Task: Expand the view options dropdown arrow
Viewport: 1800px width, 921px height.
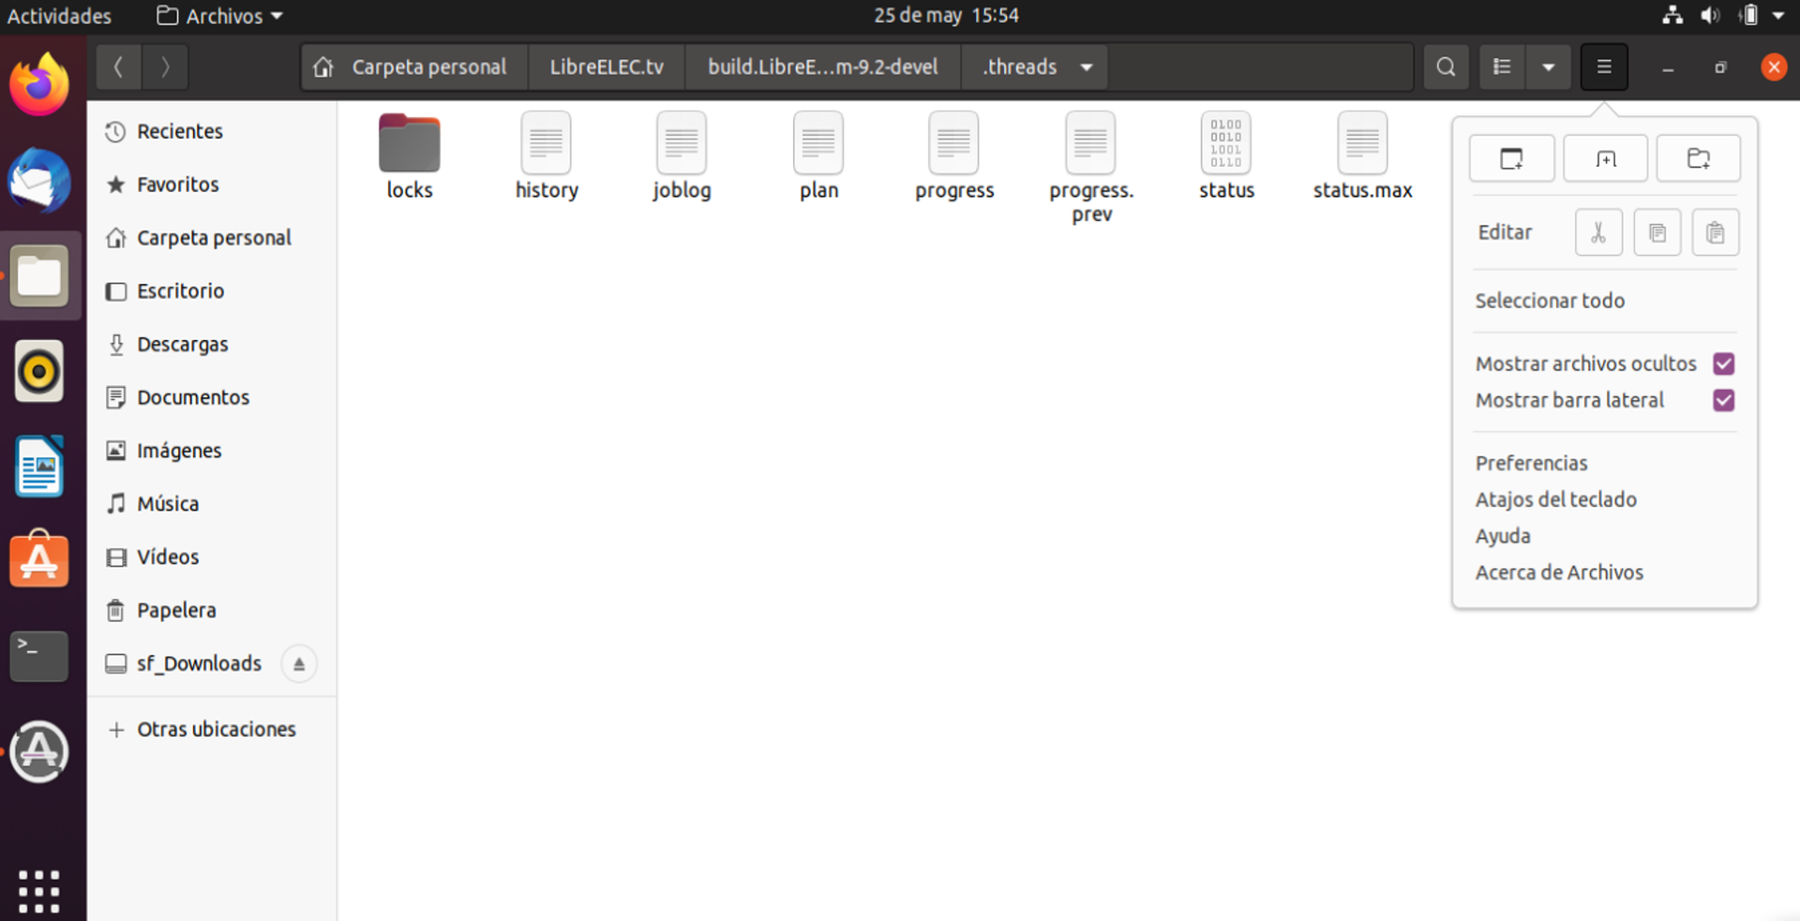Action: tap(1549, 67)
